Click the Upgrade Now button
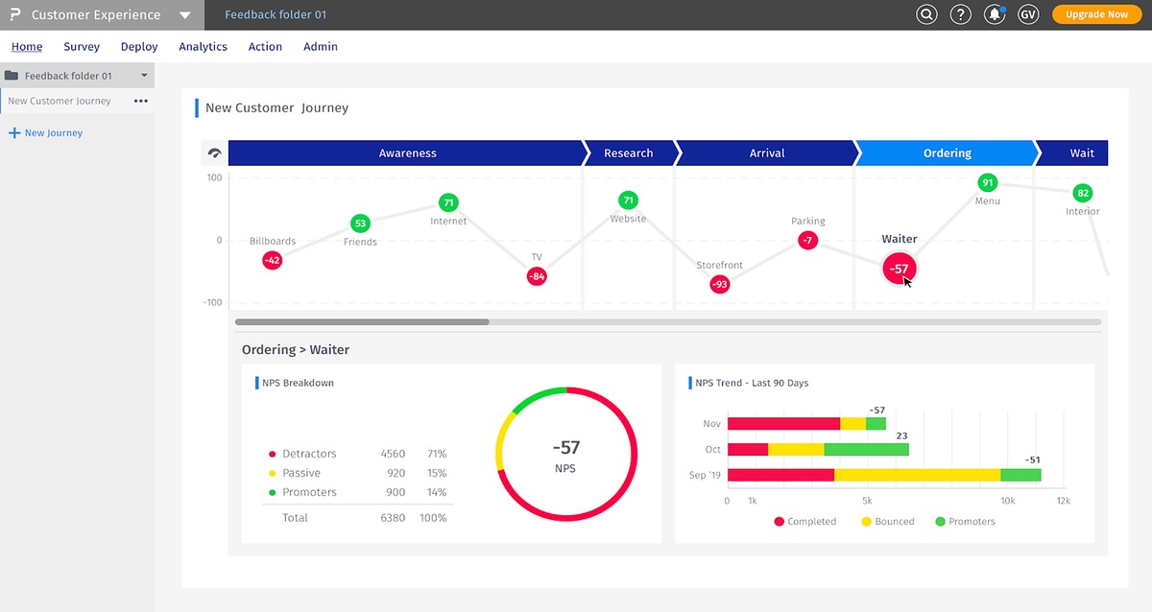The image size is (1152, 612). pos(1097,14)
